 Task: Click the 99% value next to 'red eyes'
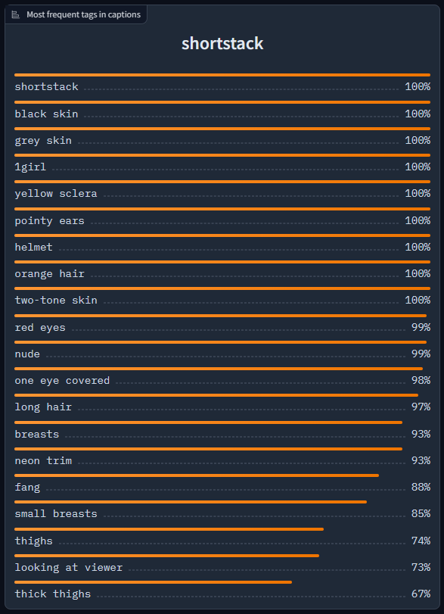(421, 327)
